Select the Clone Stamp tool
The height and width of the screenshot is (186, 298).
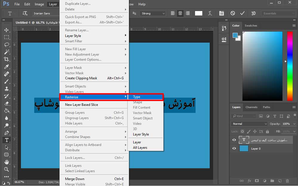[x=7, y=89]
